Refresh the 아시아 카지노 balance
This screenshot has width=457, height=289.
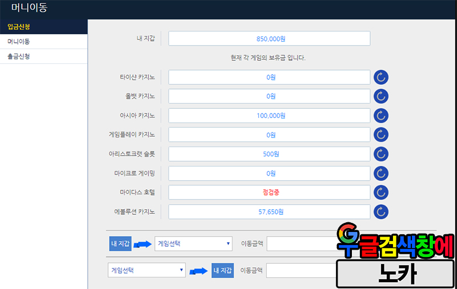coord(381,116)
